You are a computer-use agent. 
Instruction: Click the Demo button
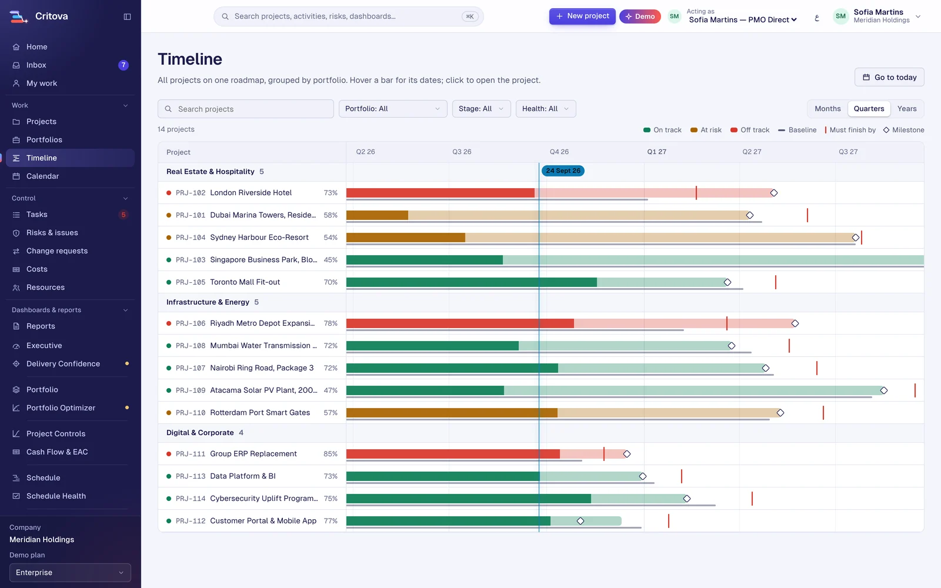click(640, 16)
